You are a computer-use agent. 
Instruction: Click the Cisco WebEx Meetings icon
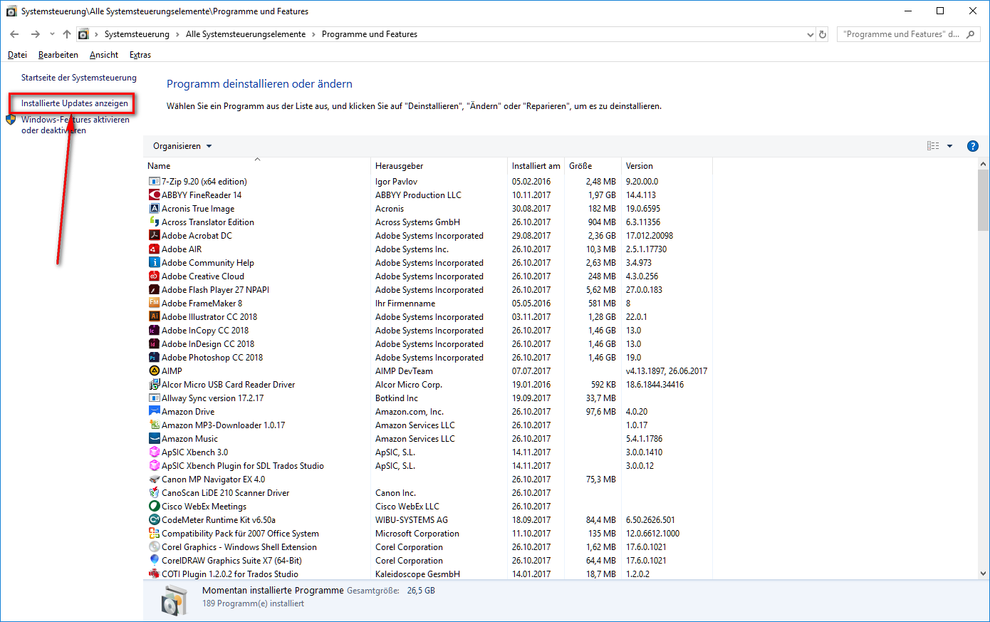[x=154, y=506]
